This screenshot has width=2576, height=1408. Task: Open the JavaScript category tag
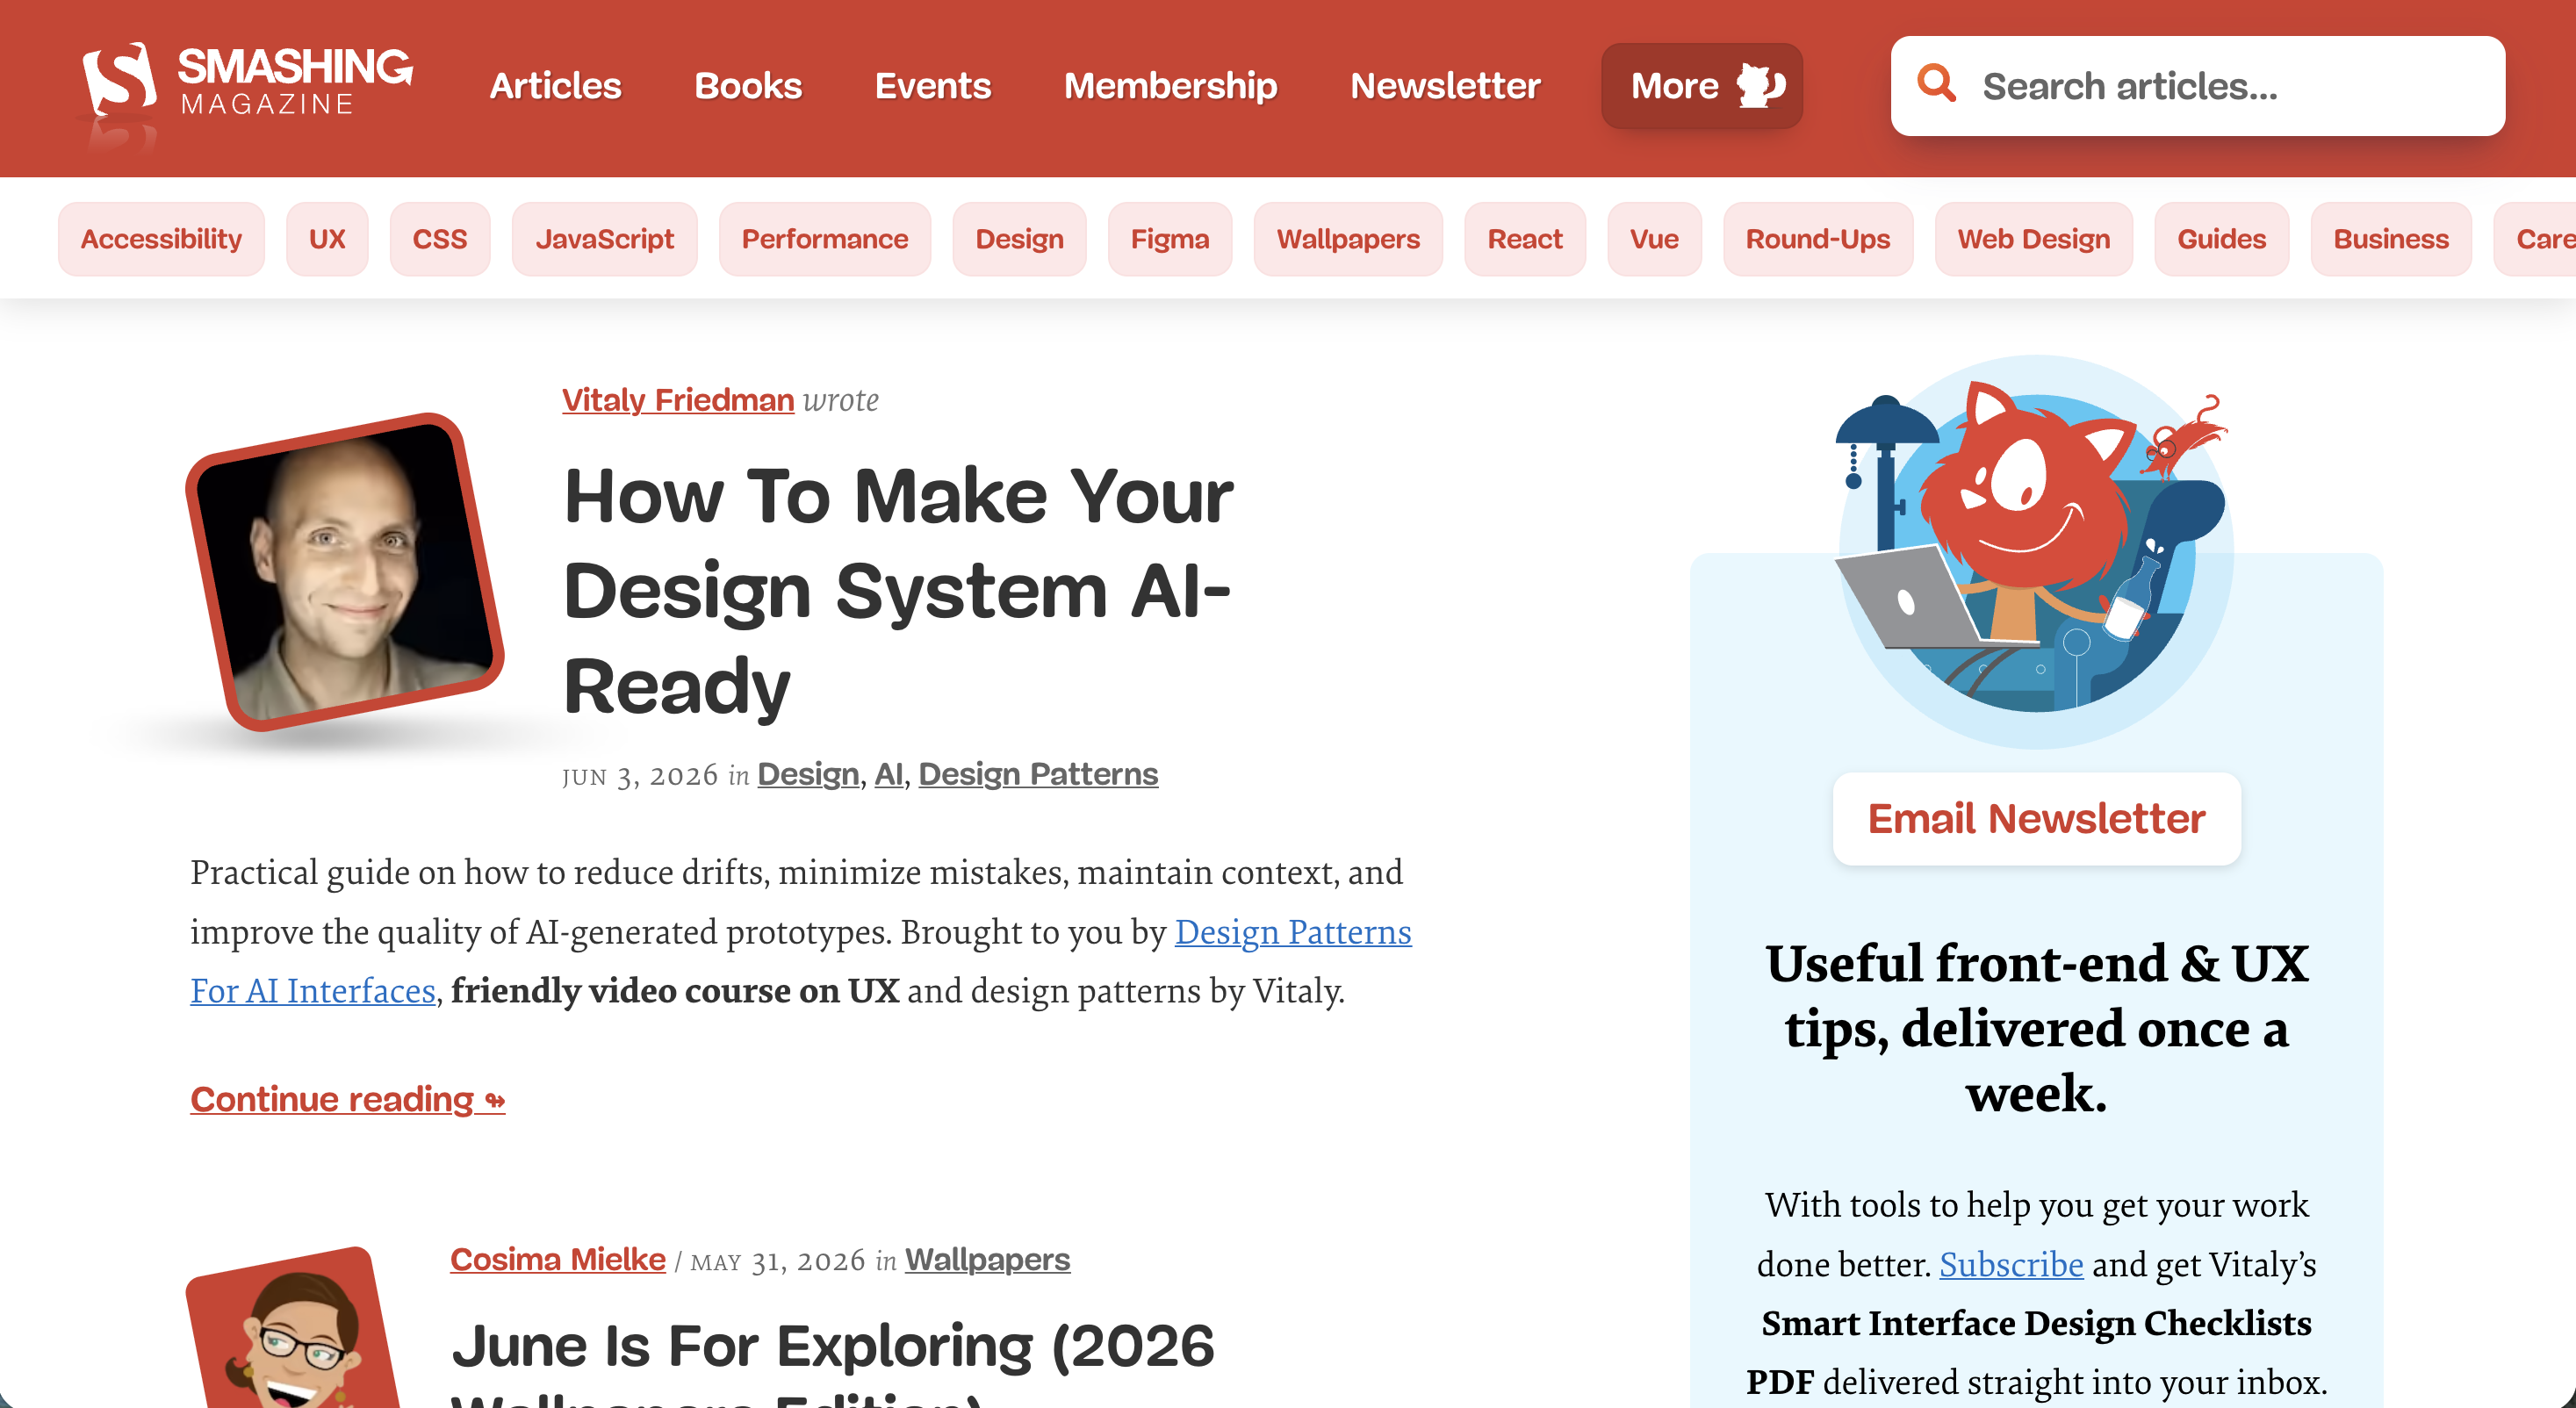604,239
